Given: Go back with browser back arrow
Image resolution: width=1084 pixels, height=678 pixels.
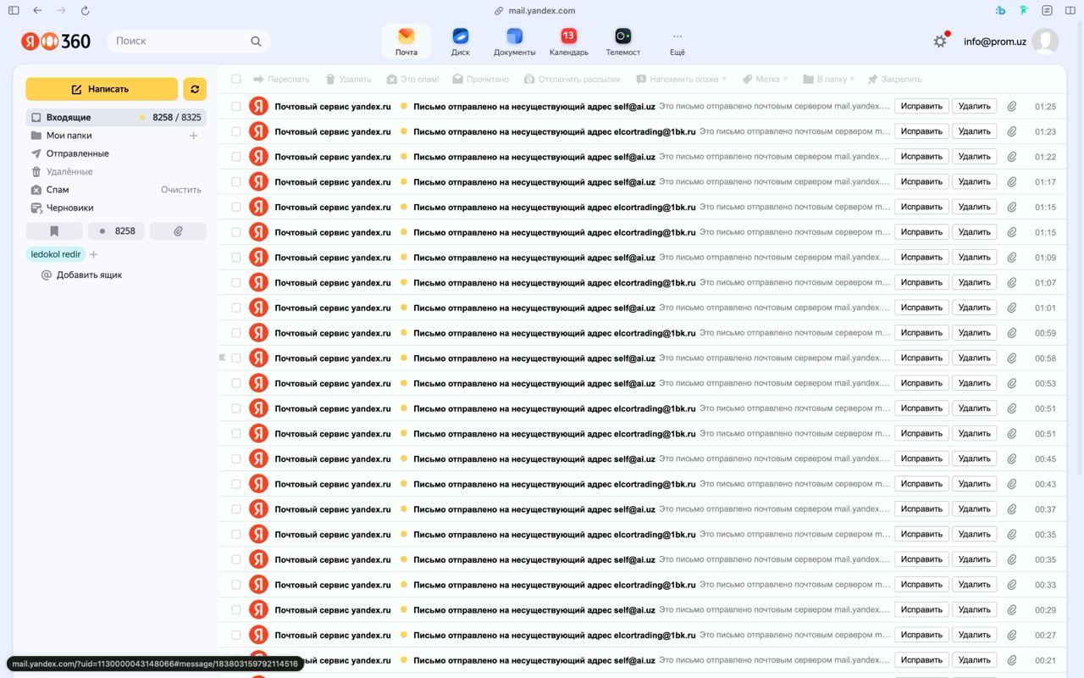Looking at the screenshot, I should click(x=37, y=10).
